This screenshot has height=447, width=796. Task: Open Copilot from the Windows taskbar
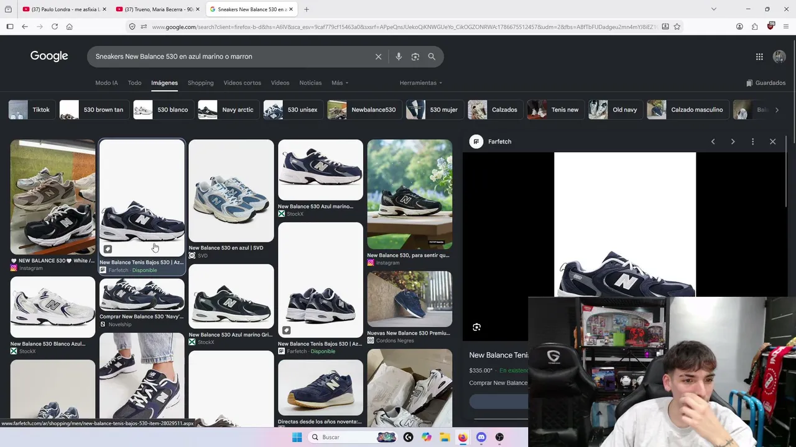coord(426,437)
